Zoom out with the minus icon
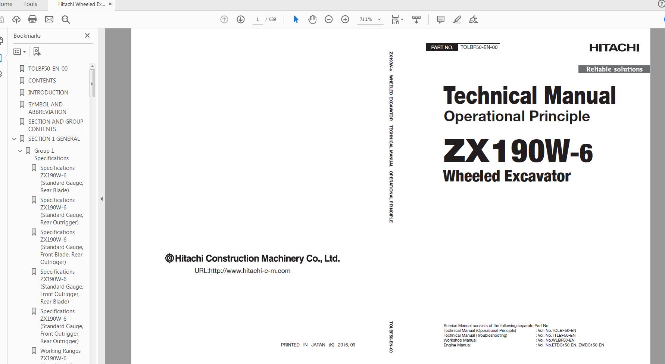Viewport: 665px width, 364px height. click(329, 19)
